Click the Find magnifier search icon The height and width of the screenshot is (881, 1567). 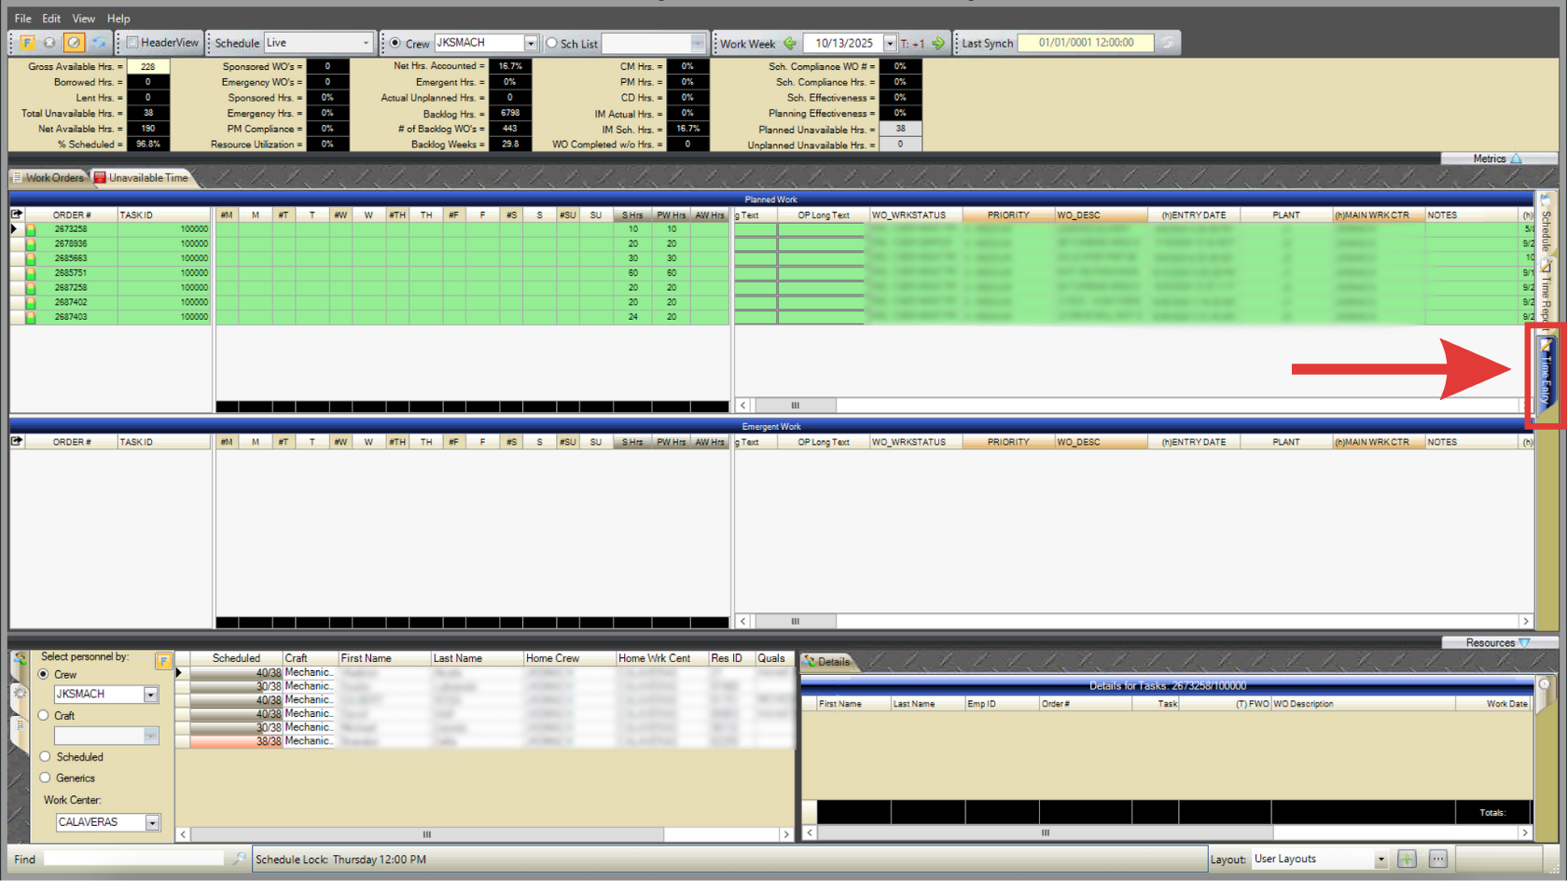pyautogui.click(x=240, y=859)
